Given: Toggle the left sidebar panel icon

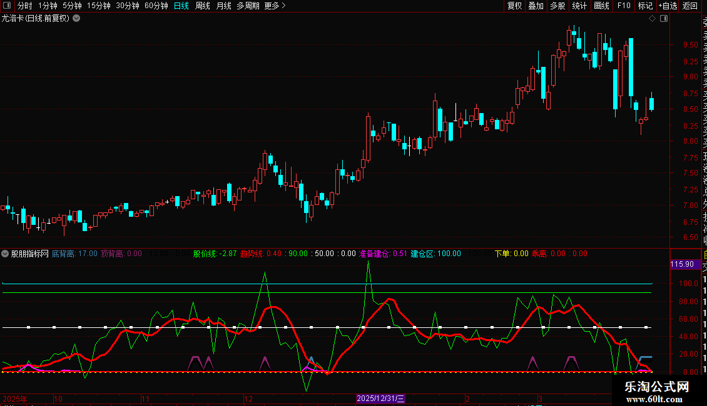Looking at the screenshot, I should point(7,6).
